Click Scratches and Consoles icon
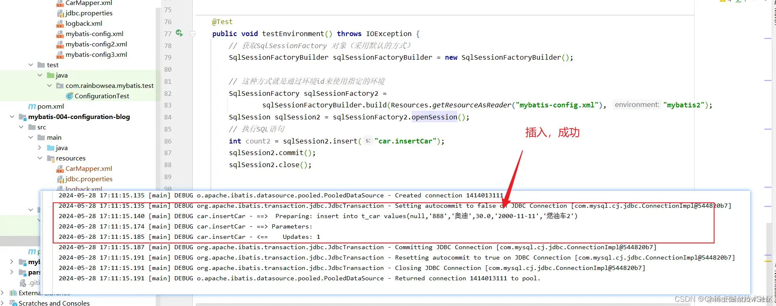 [x=13, y=303]
